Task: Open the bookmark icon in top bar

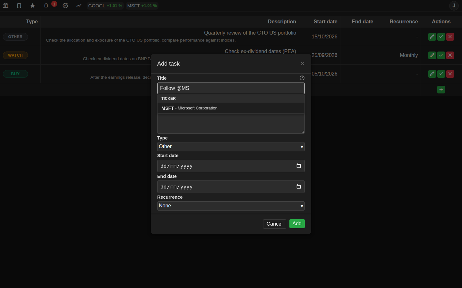Action: click(19, 6)
